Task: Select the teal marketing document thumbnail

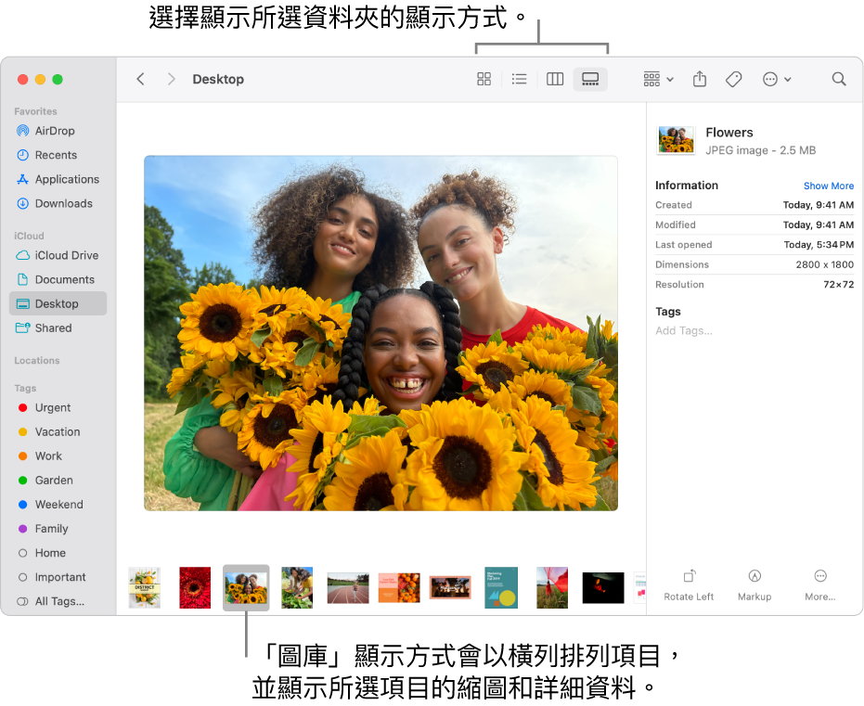Action: click(501, 588)
